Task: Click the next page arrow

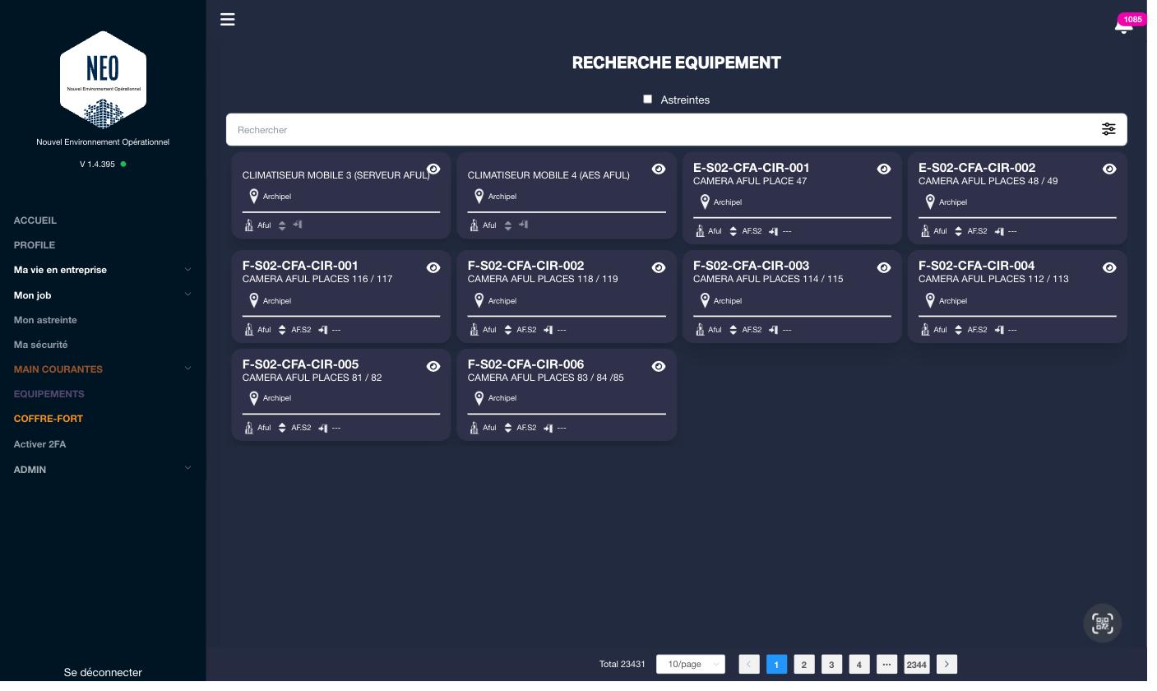Action: [947, 665]
